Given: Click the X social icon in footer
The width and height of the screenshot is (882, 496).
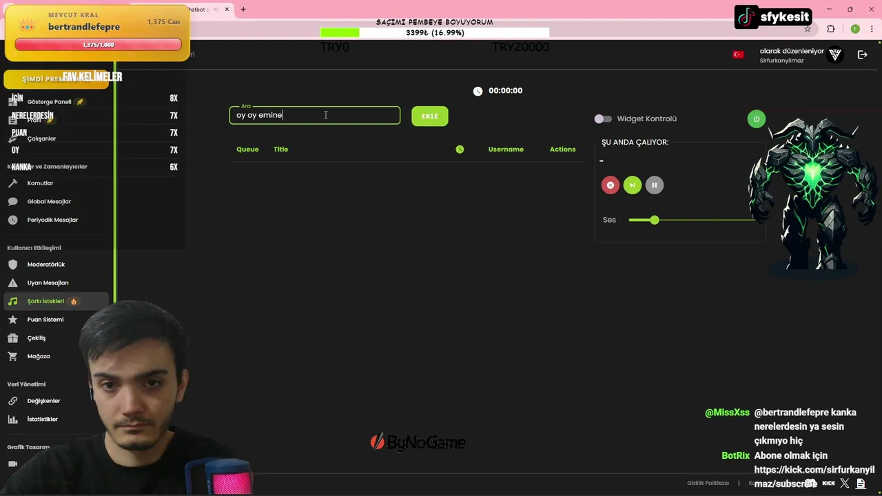Looking at the screenshot, I should [845, 484].
